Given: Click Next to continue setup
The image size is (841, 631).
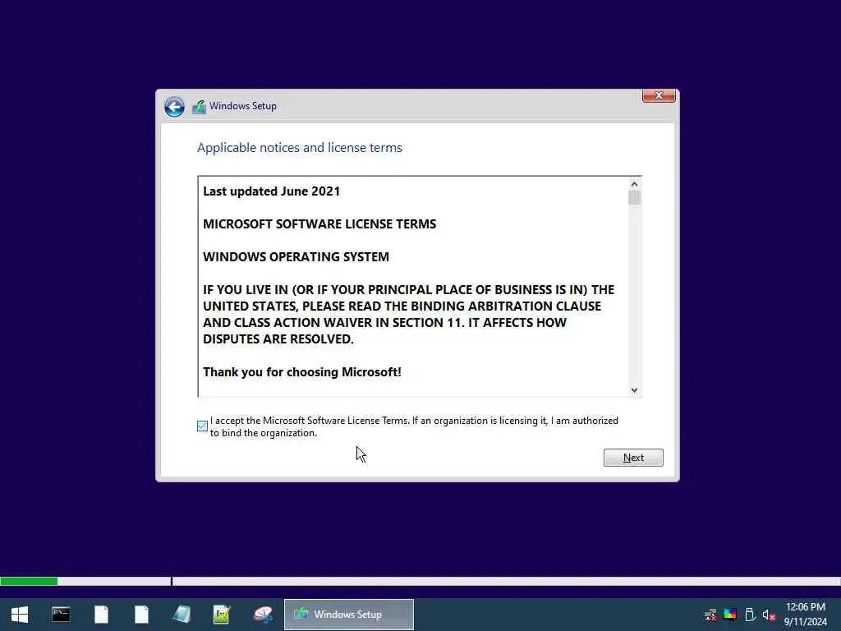Looking at the screenshot, I should [633, 458].
